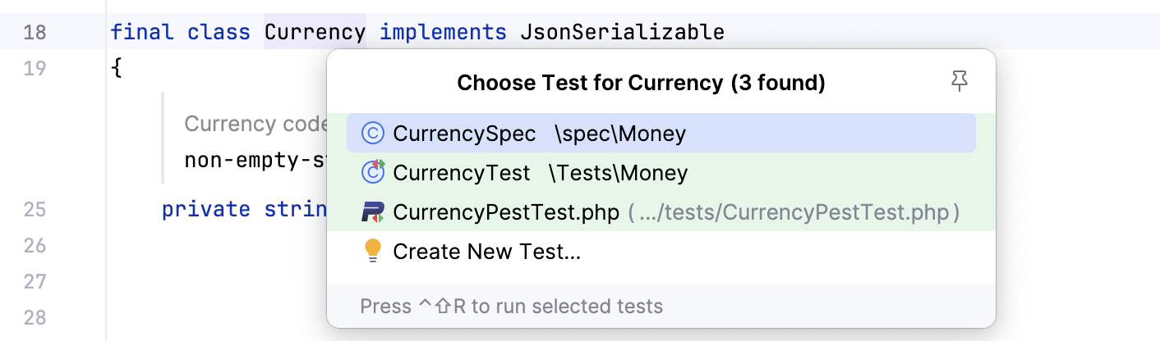Click the JsonSerializable interface name
This screenshot has height=341, width=1160.
click(x=622, y=32)
